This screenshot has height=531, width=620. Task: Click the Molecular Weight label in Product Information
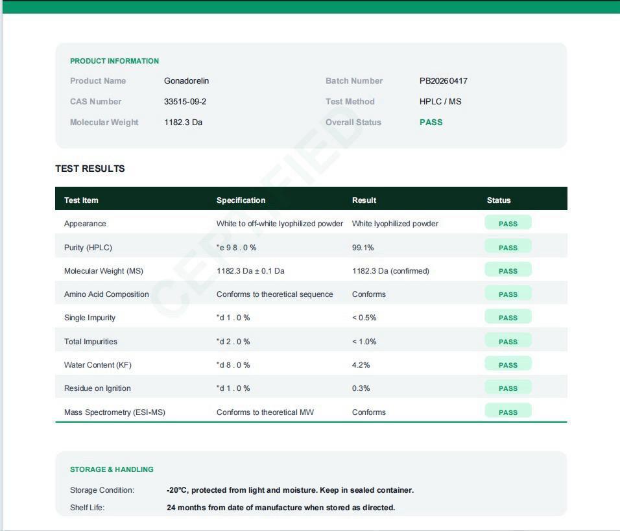tap(104, 122)
